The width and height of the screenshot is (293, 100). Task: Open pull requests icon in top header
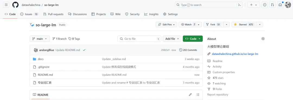tap(272, 5)
